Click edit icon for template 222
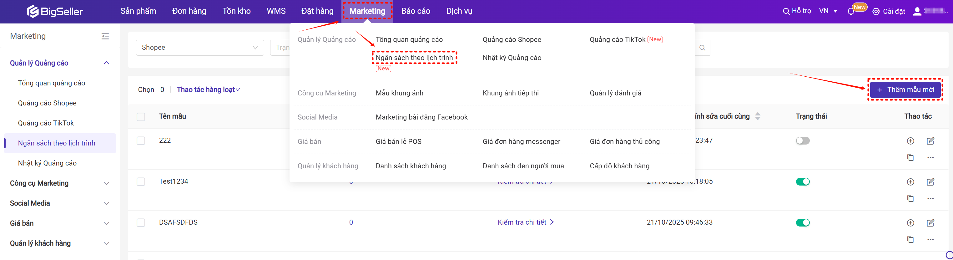 click(930, 141)
